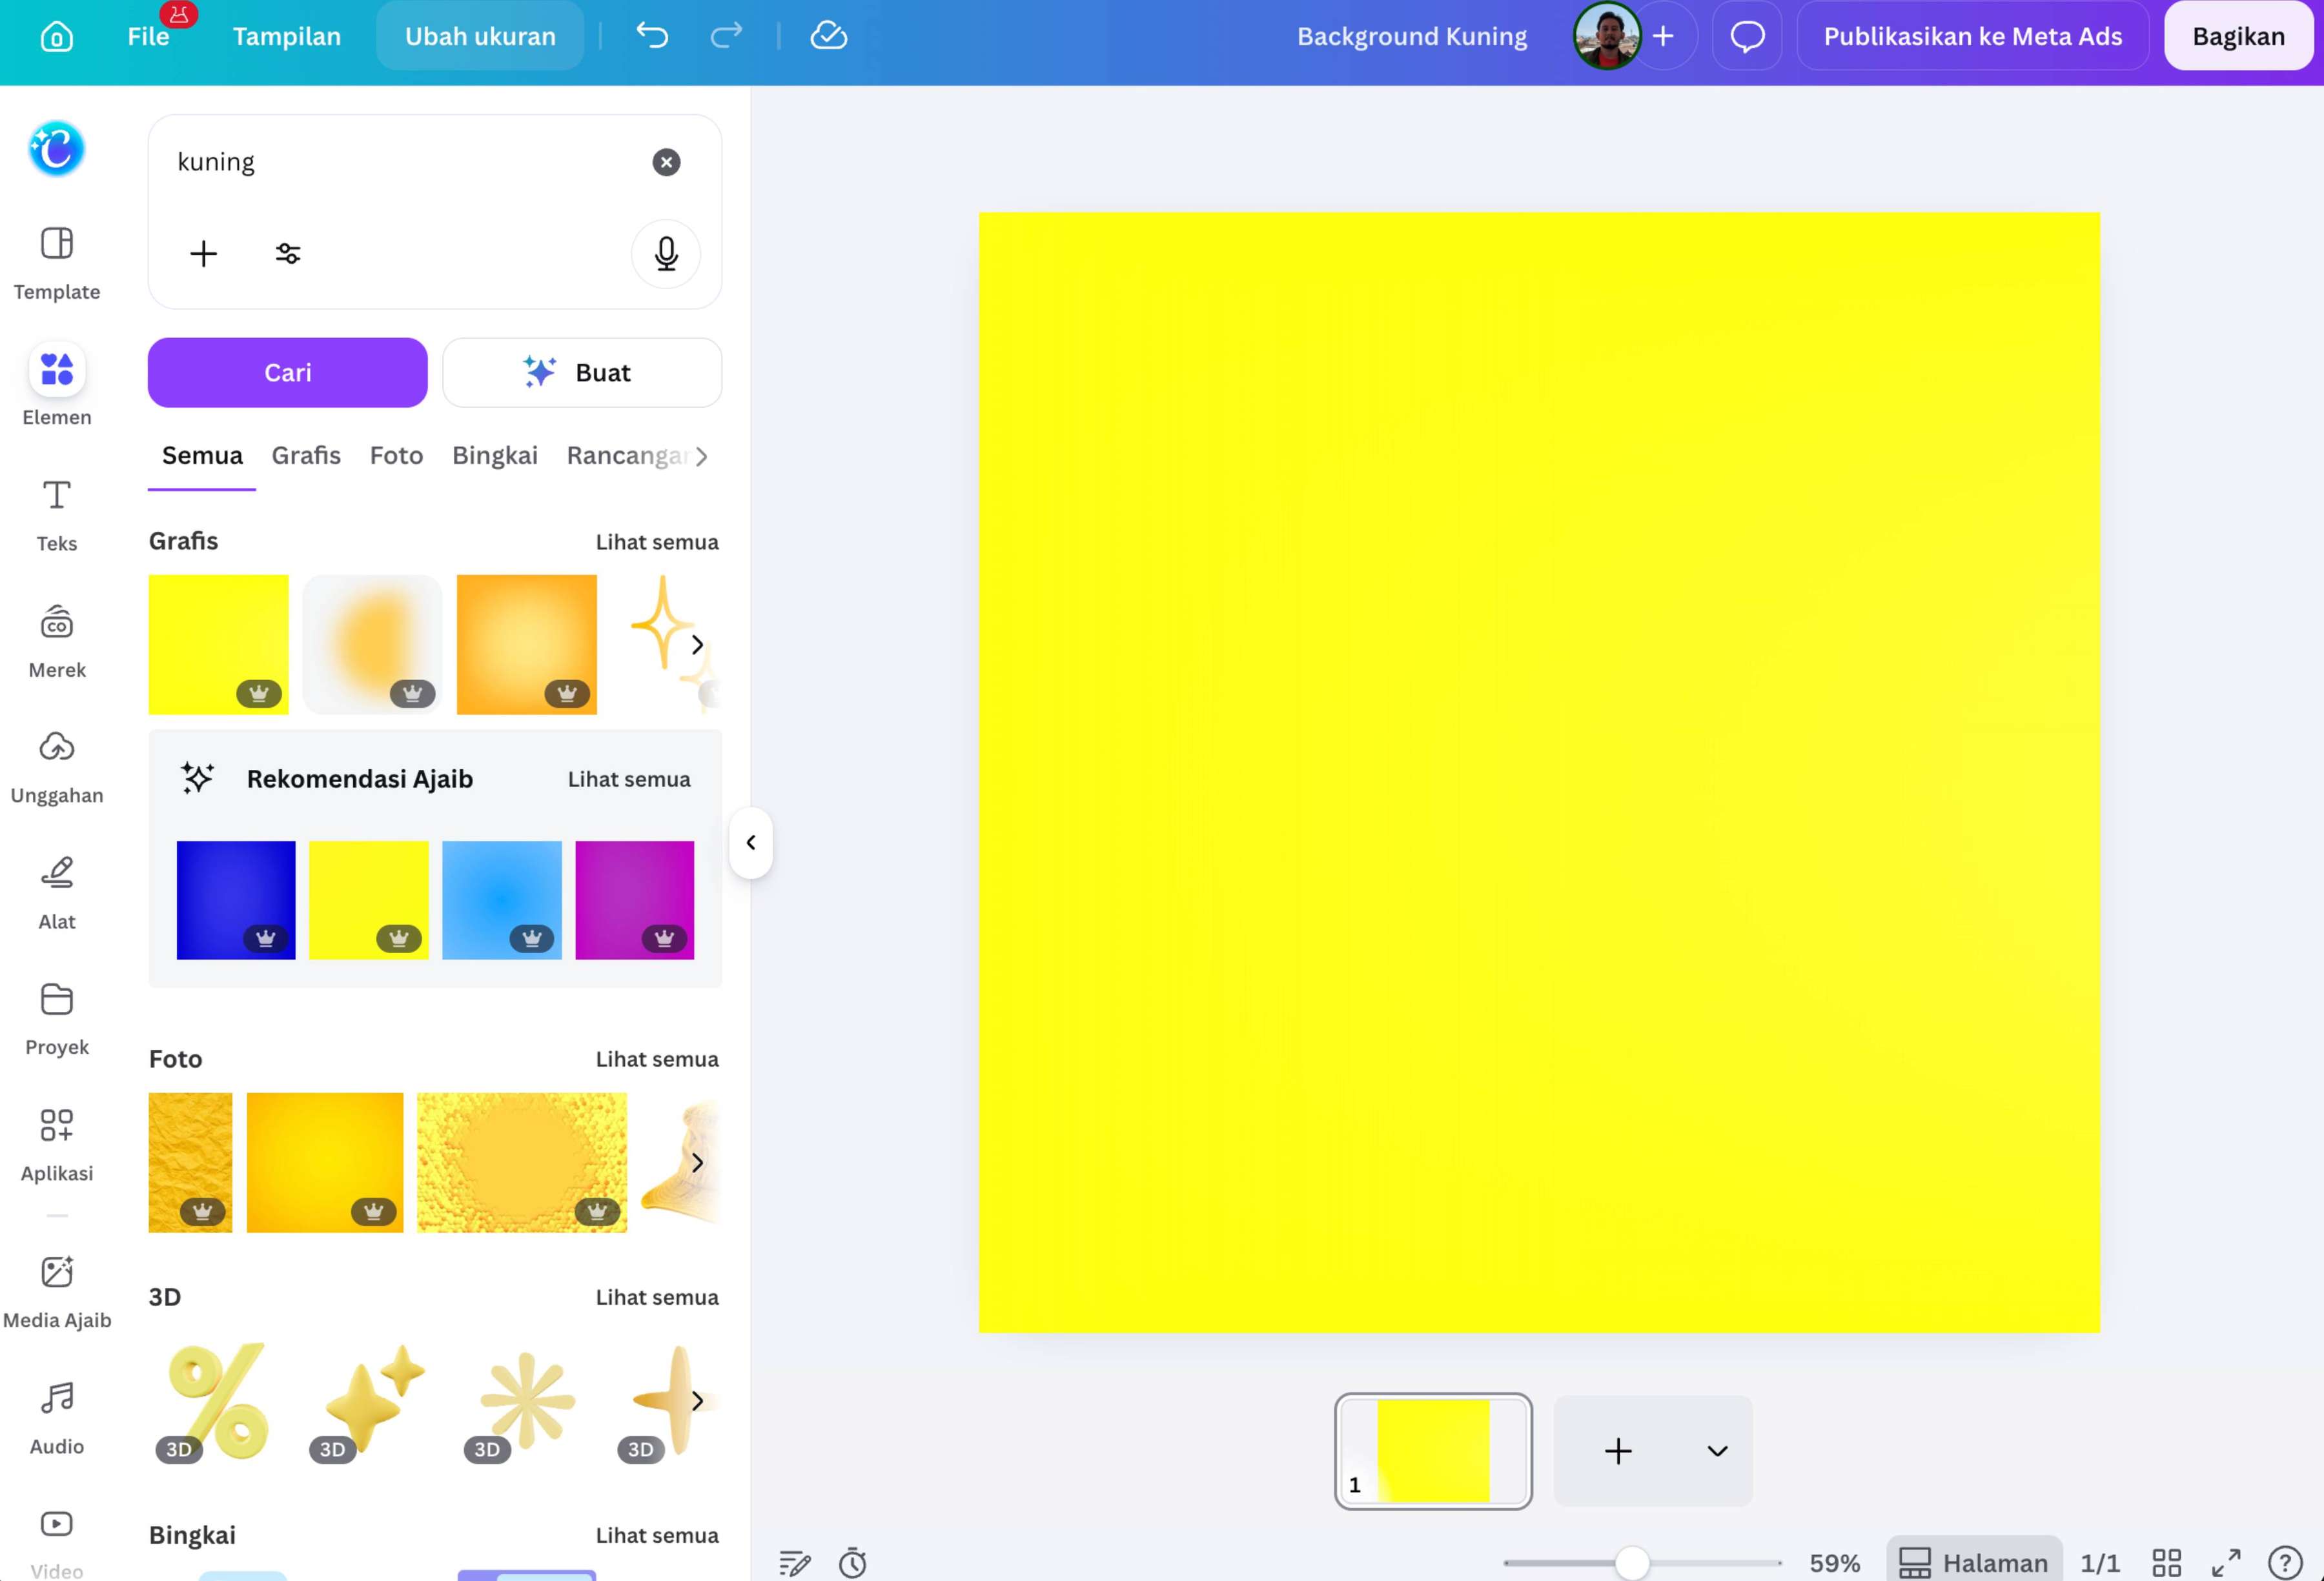
Task: Show more 3D results arrow
Action: [x=698, y=1401]
